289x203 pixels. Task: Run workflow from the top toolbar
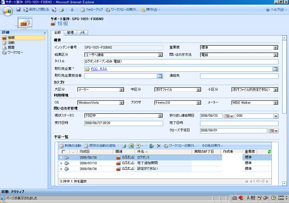pyautogui.click(x=122, y=10)
